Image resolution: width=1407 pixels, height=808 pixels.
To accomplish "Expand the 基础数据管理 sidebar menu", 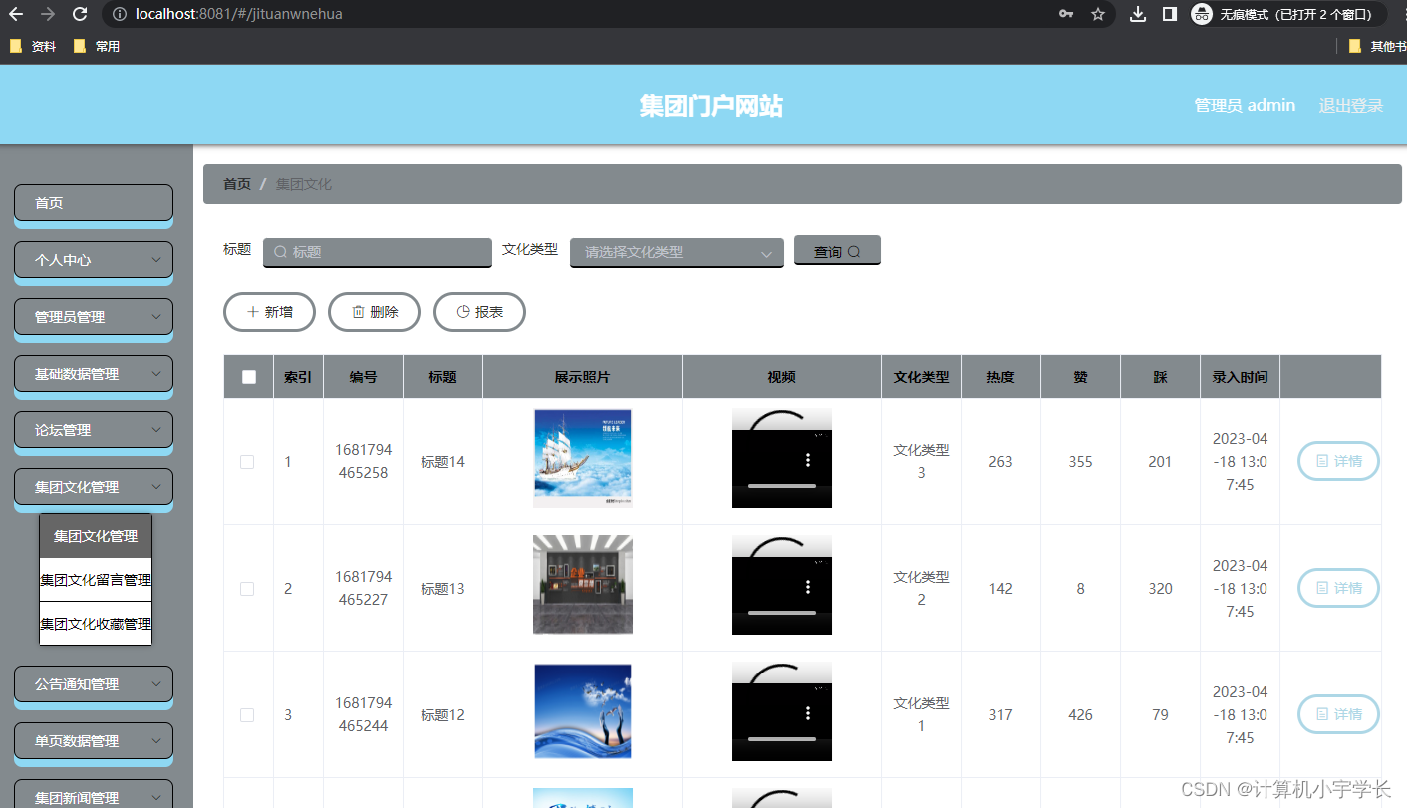I will pyautogui.click(x=94, y=374).
